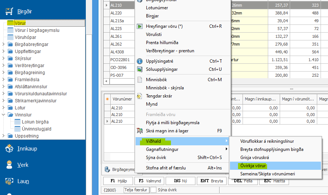
Task: Click the Skrá magn inn á lager icon
Action: pyautogui.click(x=140, y=130)
